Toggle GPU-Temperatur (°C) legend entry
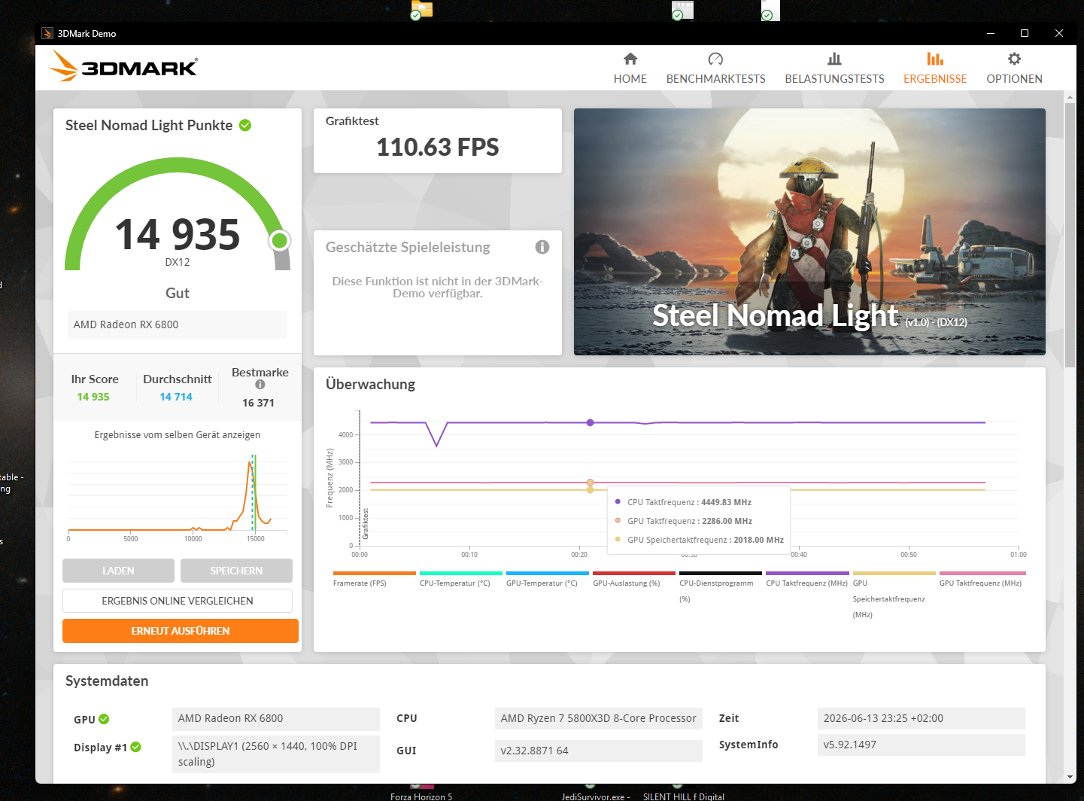 [547, 579]
